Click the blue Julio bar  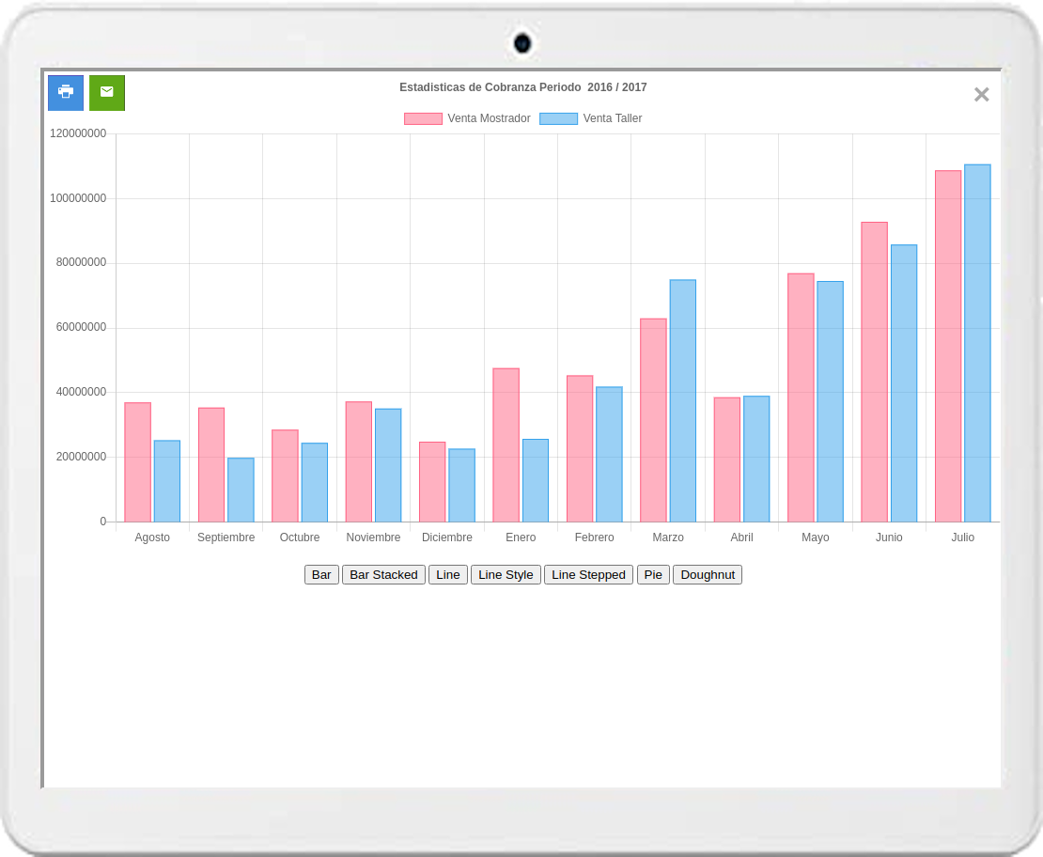pos(978,343)
